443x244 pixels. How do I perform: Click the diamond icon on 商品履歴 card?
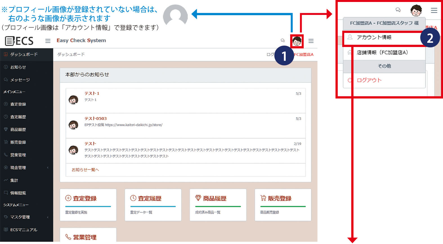pyautogui.click(x=198, y=198)
